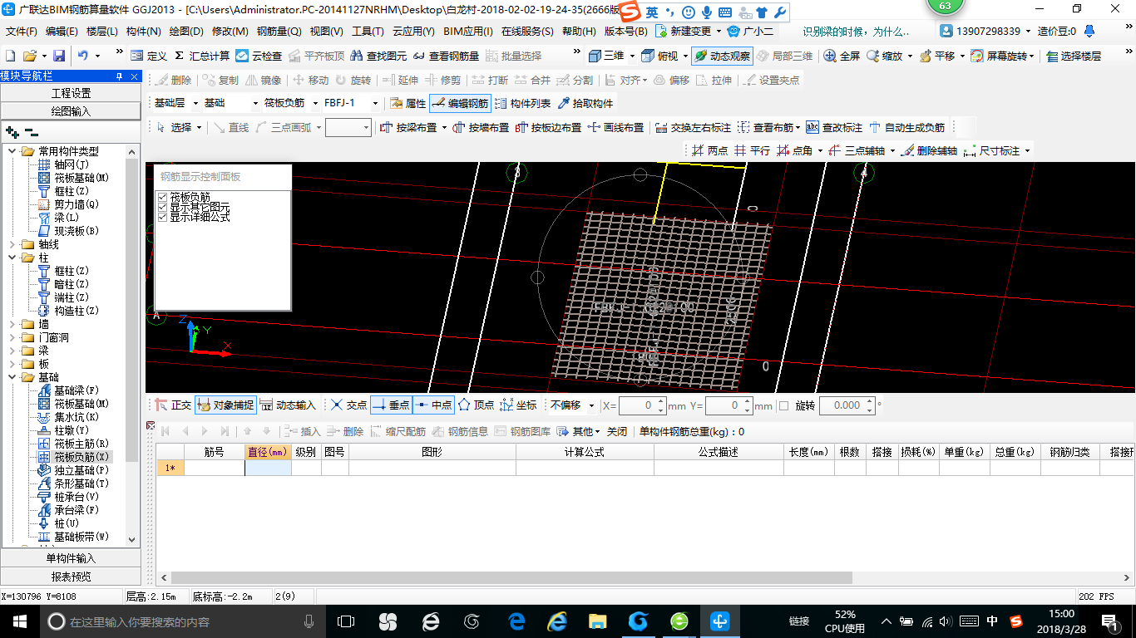Toggle 中点 midpoint snap

coord(433,405)
